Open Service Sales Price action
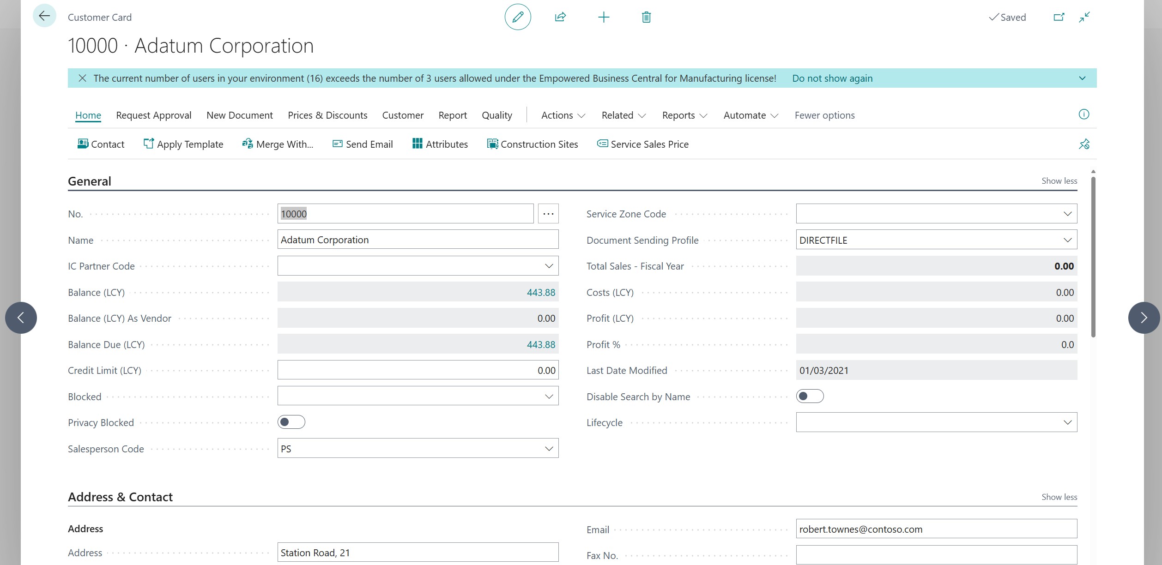Viewport: 1162px width, 565px height. [642, 144]
